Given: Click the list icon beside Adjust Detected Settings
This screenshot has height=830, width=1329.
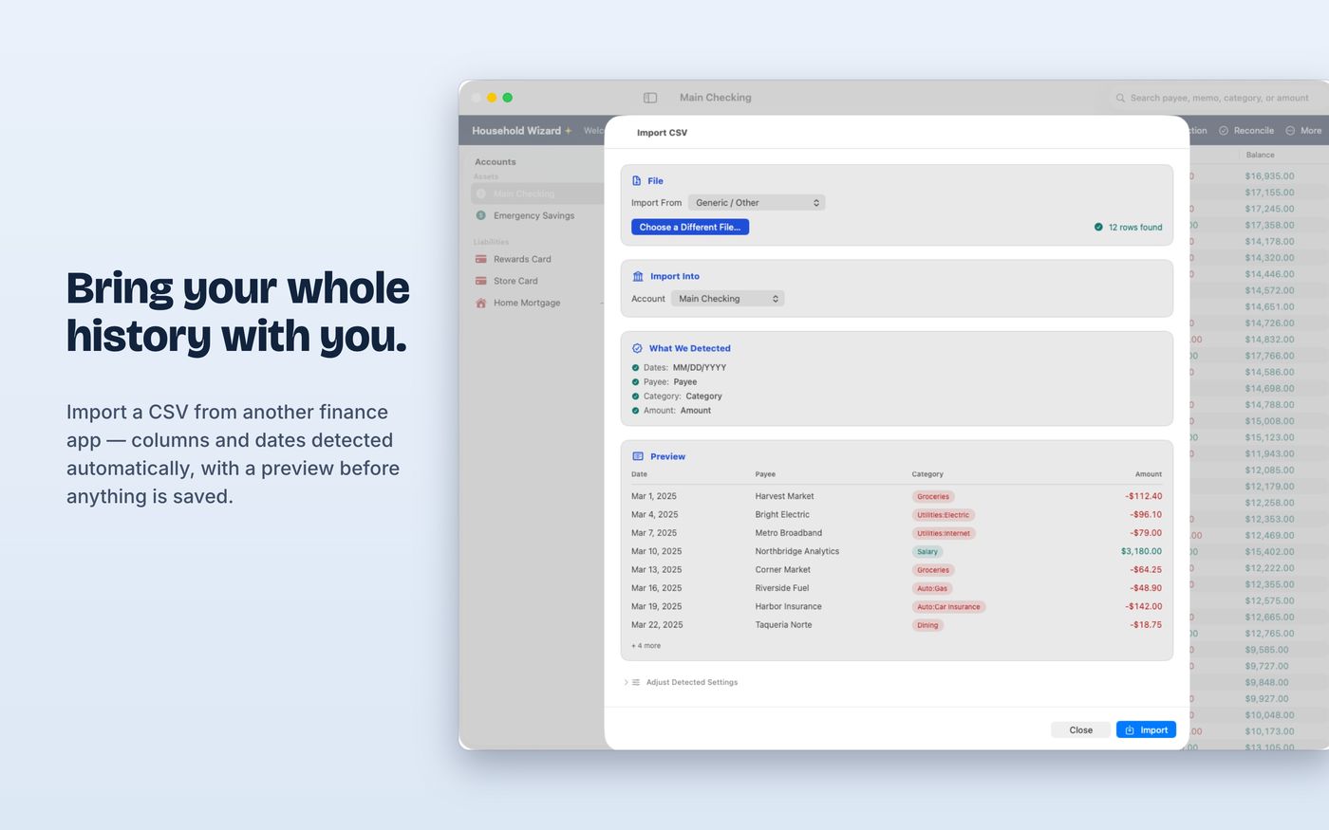Looking at the screenshot, I should pyautogui.click(x=636, y=682).
